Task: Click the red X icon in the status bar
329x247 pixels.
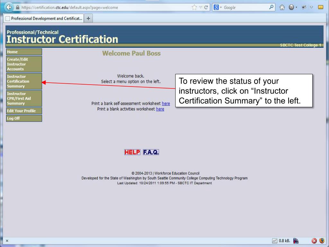Action: (x=315, y=241)
